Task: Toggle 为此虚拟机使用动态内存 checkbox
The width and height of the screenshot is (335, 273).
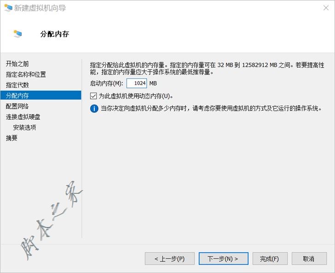Action: point(93,96)
